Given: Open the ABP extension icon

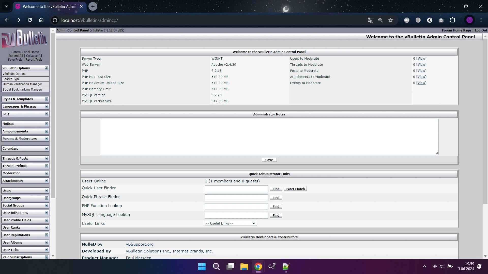Looking at the screenshot, I should pyautogui.click(x=407, y=20).
